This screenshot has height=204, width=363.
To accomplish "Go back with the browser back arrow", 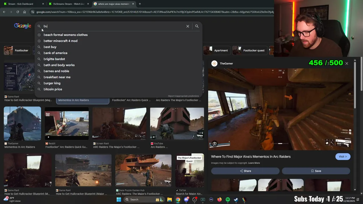I will [x=4, y=12].
